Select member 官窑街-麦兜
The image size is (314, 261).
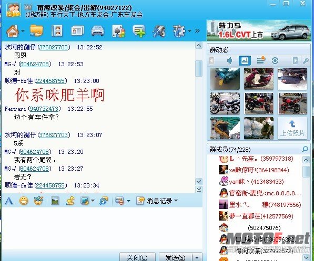[x=260, y=193]
